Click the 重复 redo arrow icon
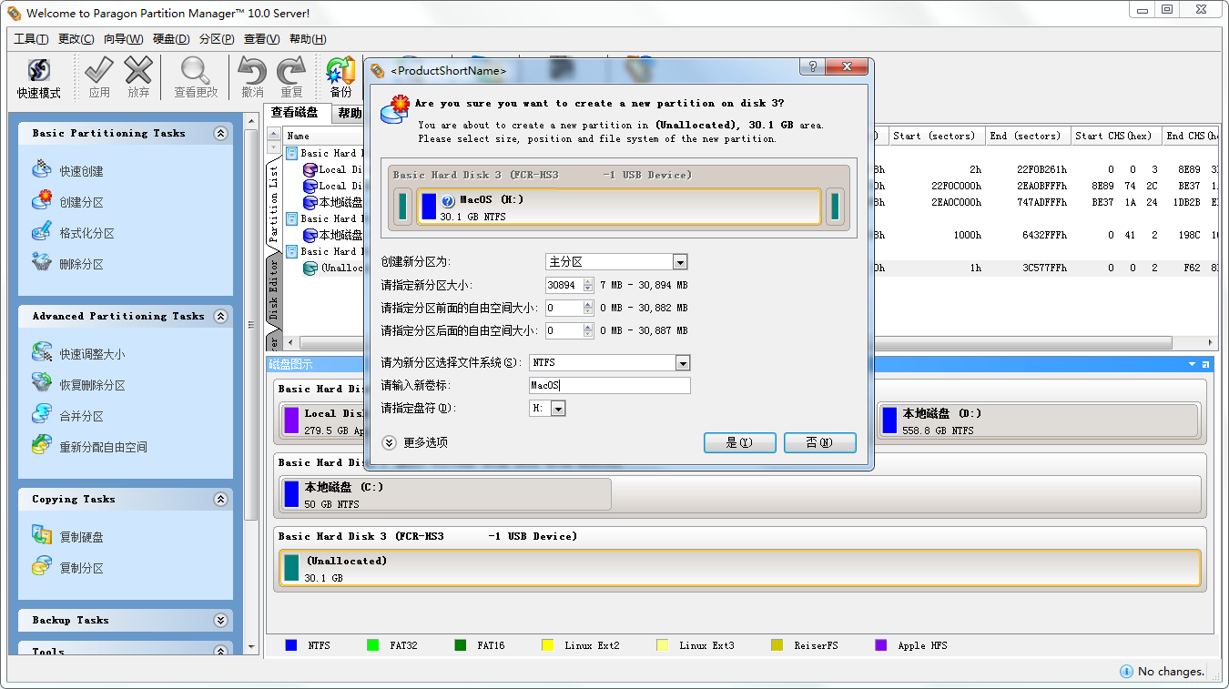Viewport: 1229px width, 689px height. [291, 70]
